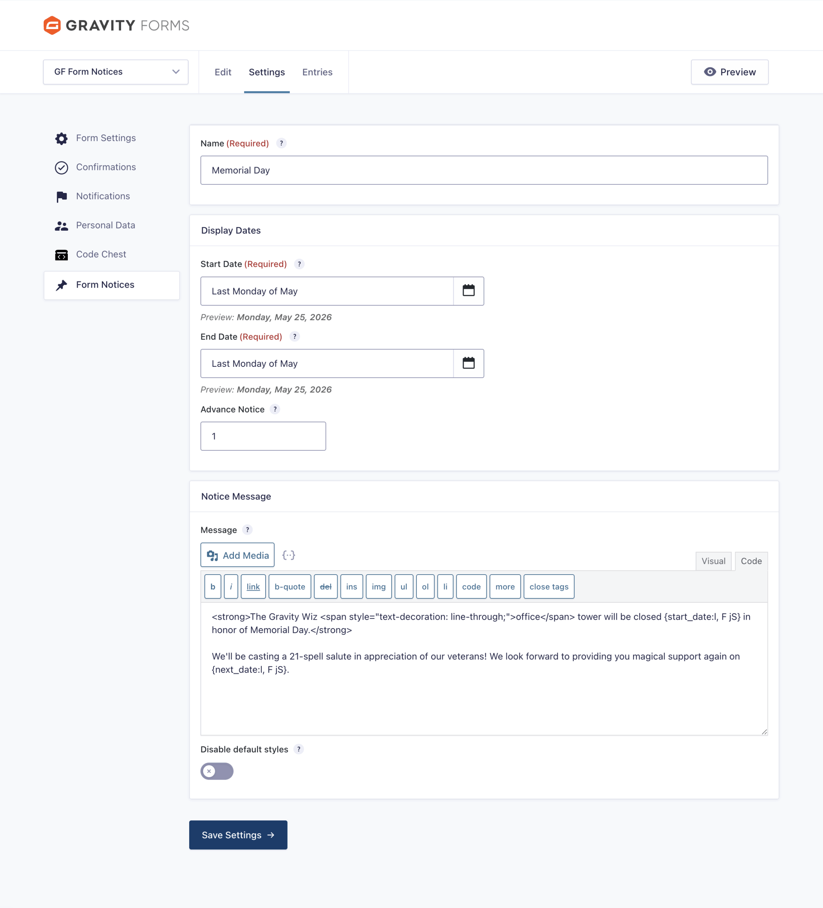Go to the Edit tab

(223, 72)
